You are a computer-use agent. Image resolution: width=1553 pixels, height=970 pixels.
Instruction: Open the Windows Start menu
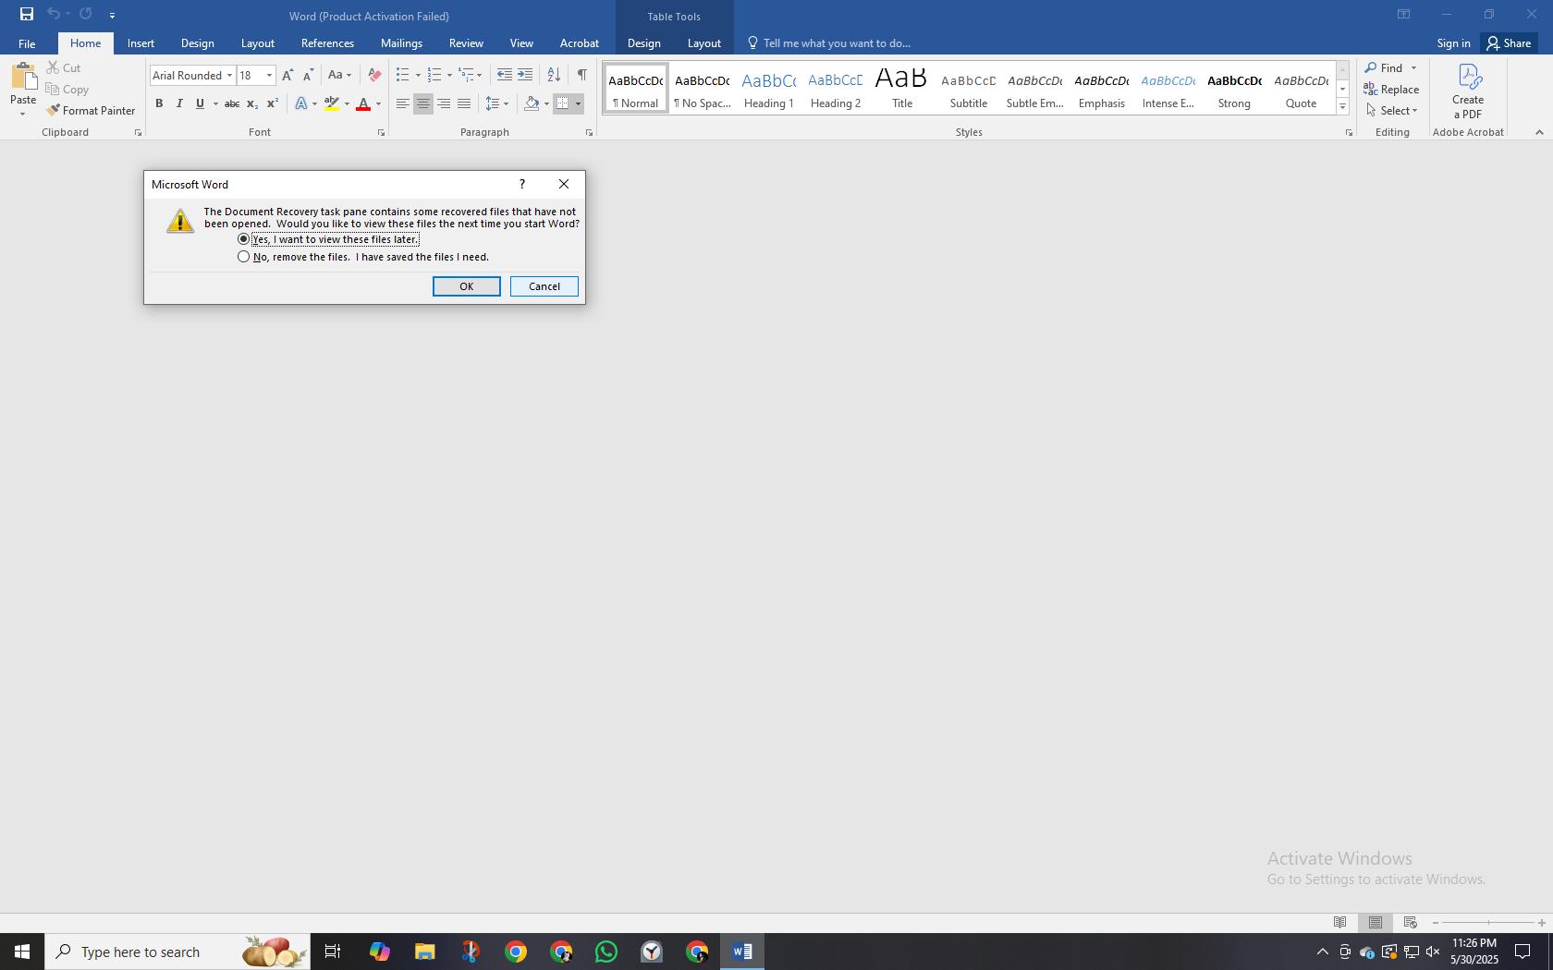22,952
